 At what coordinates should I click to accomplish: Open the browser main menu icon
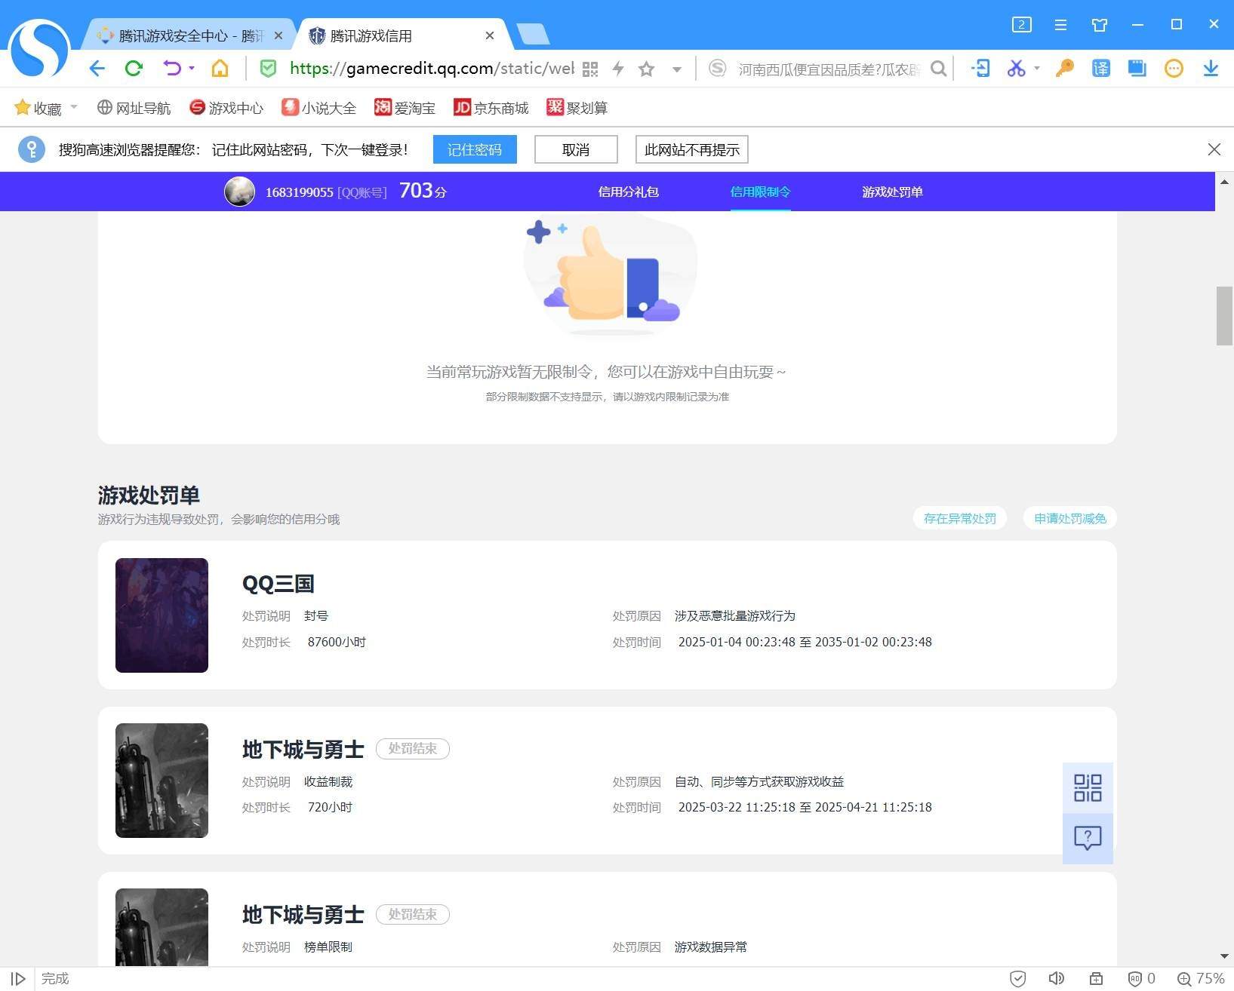(1060, 25)
